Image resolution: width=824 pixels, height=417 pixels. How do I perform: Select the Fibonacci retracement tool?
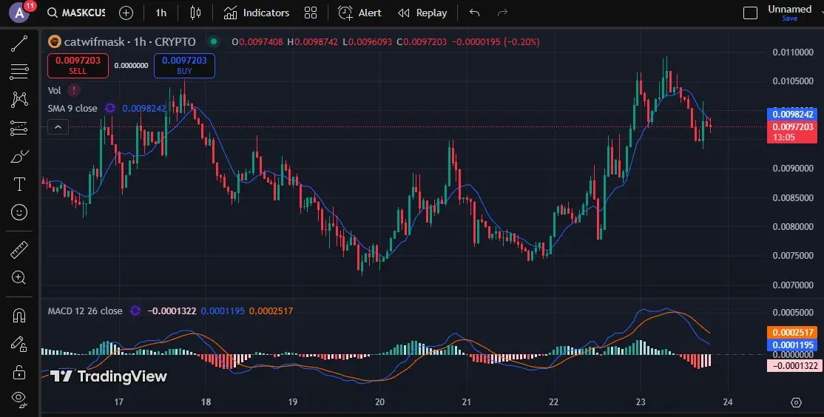click(x=19, y=72)
